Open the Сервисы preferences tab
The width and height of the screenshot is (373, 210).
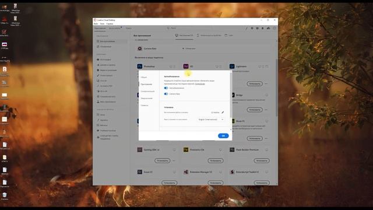tap(145, 105)
